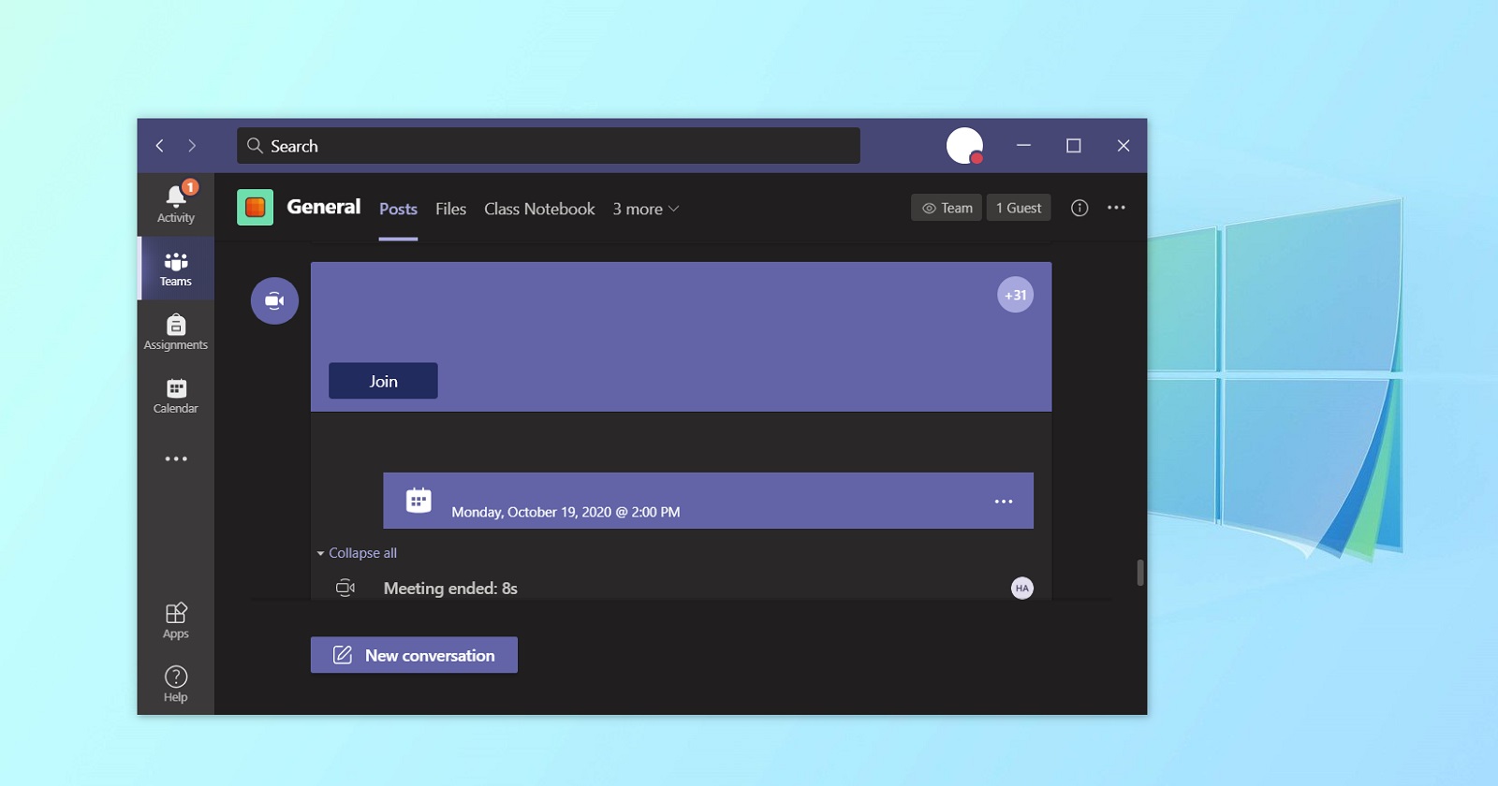Viewport: 1498px width, 786px height.
Task: Open the Calendar in sidebar
Action: (x=176, y=396)
